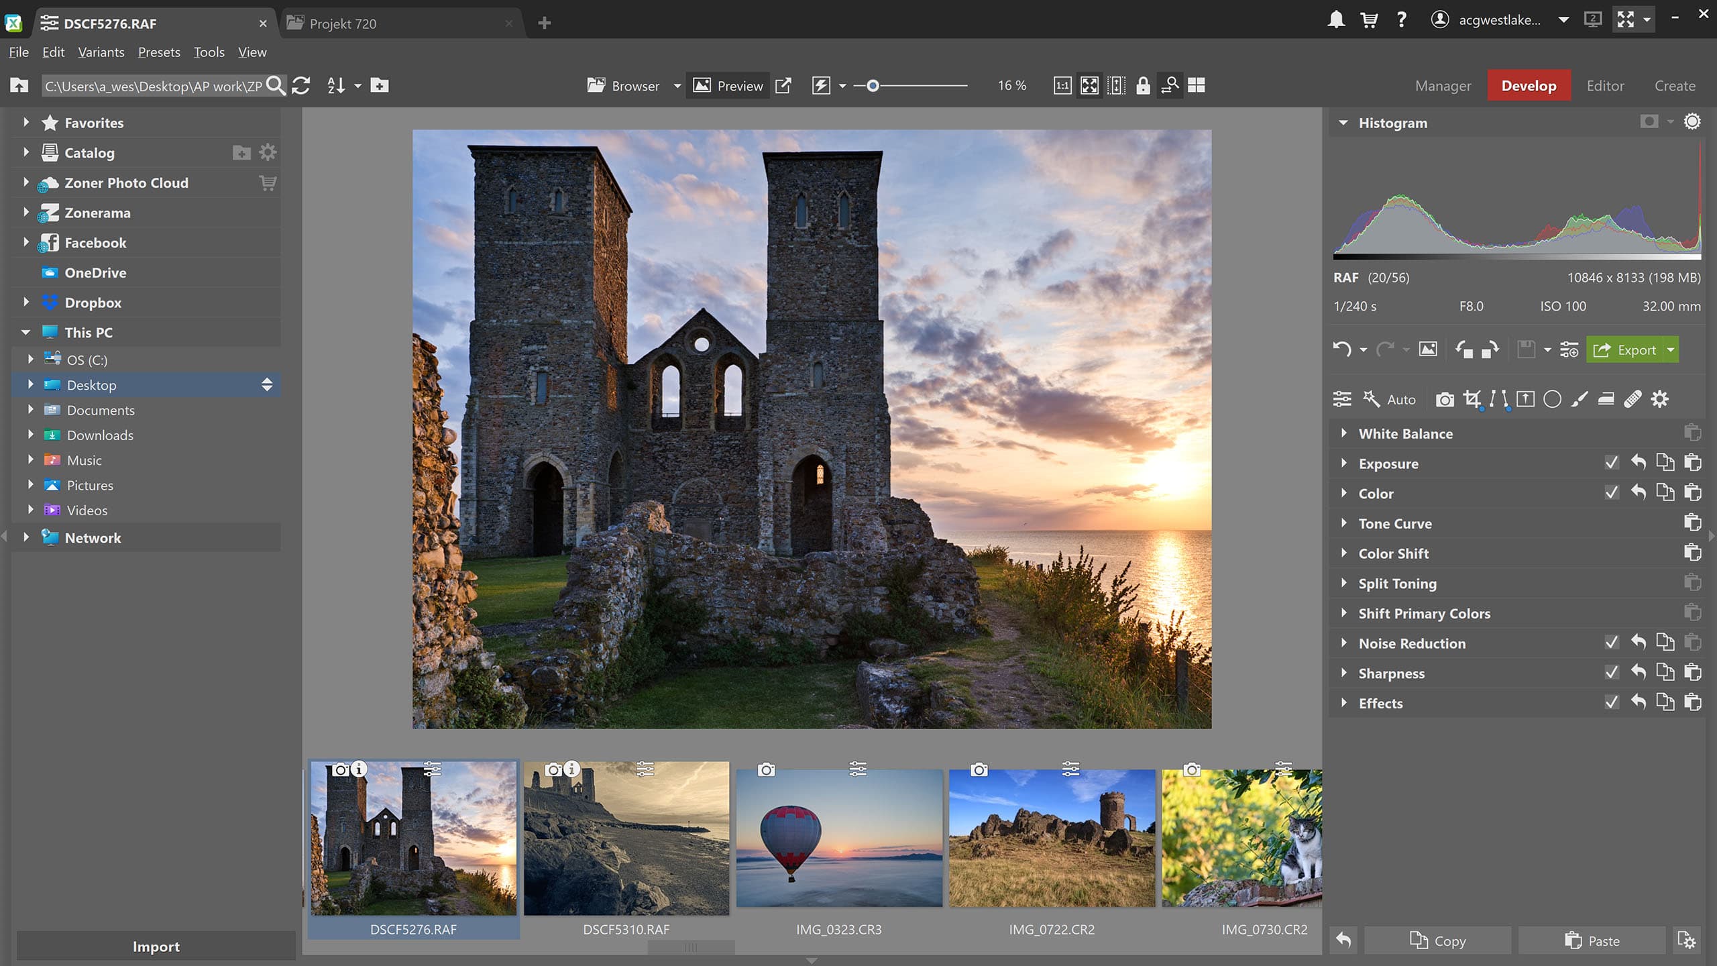Switch to the Manager tab
Viewport: 1717px width, 966px height.
1443,85
